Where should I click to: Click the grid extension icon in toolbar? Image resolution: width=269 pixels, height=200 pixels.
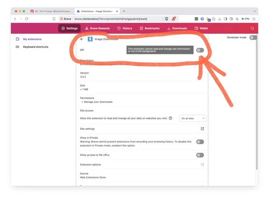[196, 19]
